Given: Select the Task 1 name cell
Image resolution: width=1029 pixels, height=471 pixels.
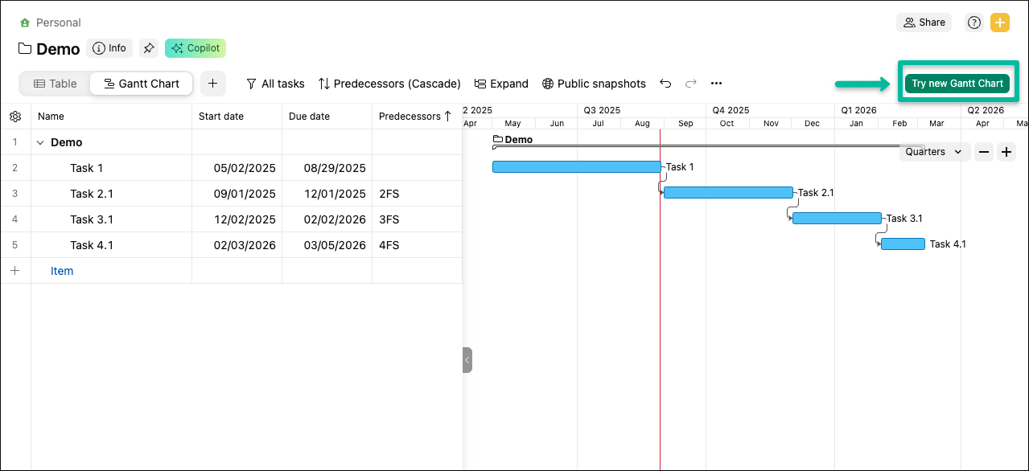Looking at the screenshot, I should pos(111,168).
